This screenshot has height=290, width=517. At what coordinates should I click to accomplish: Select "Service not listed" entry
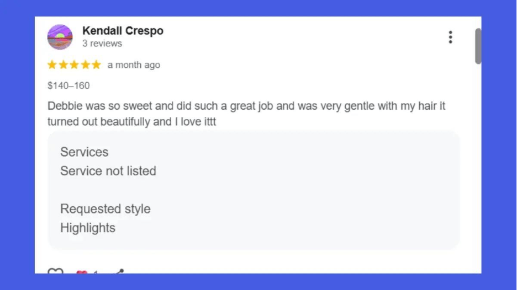[108, 171]
